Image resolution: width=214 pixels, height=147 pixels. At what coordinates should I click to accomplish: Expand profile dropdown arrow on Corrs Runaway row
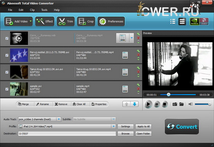(x=131, y=38)
